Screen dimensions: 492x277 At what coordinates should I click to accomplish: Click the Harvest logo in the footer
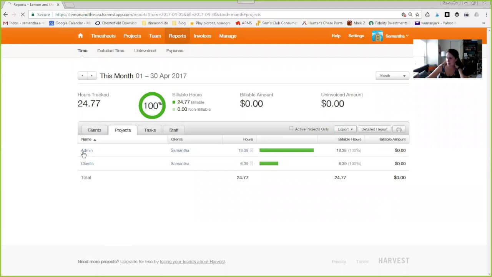[x=394, y=260]
